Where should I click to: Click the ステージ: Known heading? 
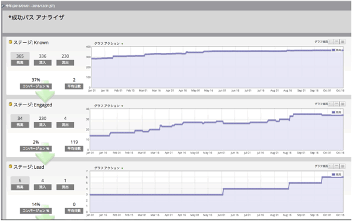[31, 42]
